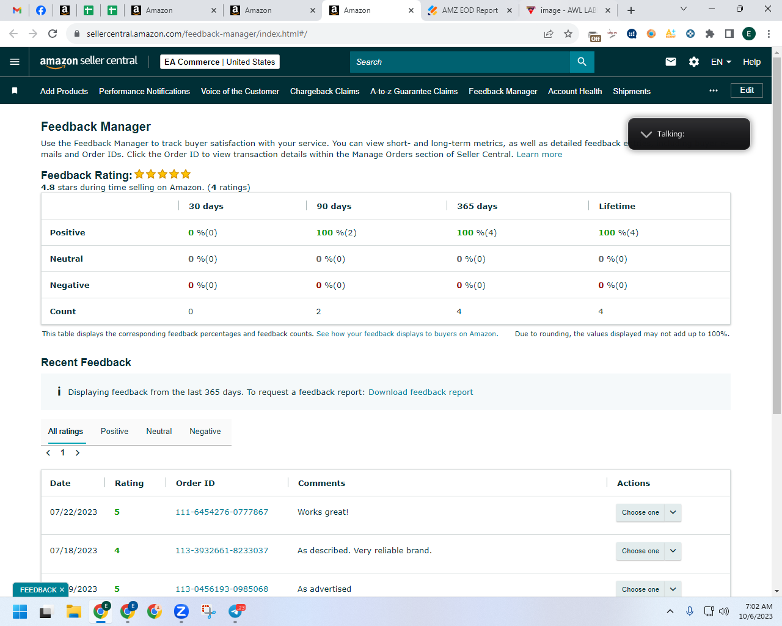
Task: Open A-to-z Guarantee Claims
Action: (x=414, y=91)
